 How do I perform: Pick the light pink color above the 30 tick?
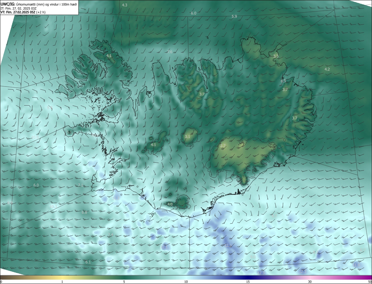tap(310, 277)
